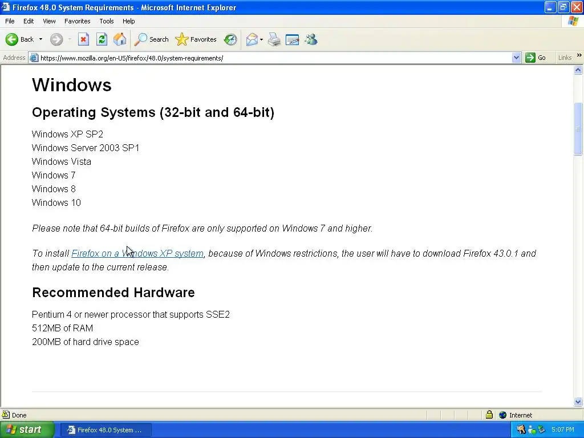Click the 'Windows 7' list entry

(x=54, y=175)
